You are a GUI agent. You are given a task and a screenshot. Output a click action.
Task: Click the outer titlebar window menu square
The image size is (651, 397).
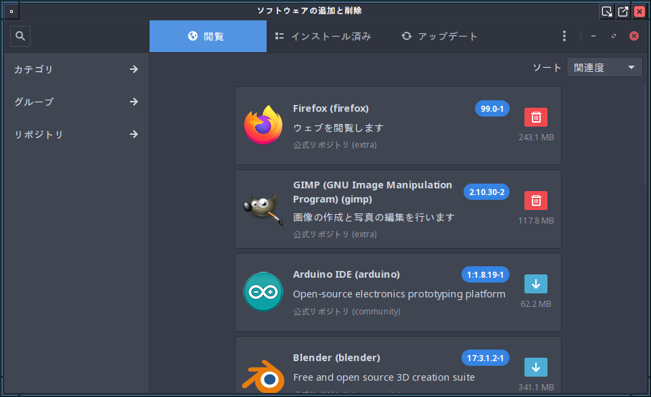(x=12, y=12)
